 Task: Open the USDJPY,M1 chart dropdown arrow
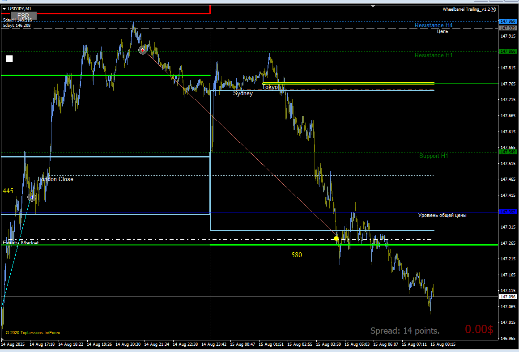tap(4, 9)
